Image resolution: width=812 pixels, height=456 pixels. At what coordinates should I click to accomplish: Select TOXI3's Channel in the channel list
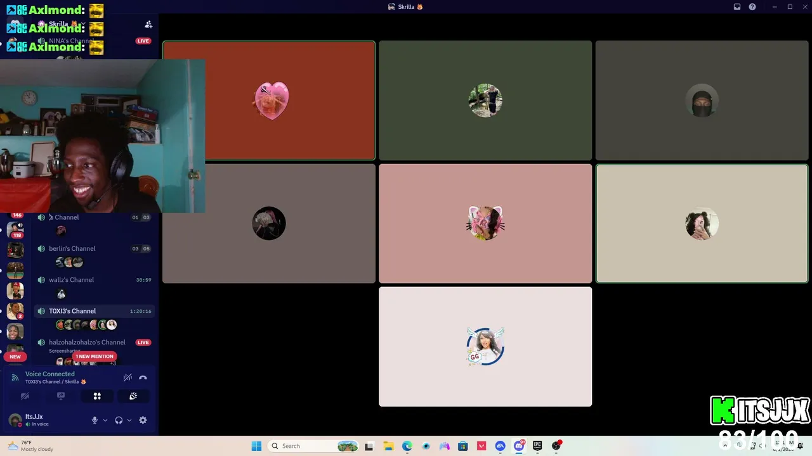pos(94,311)
